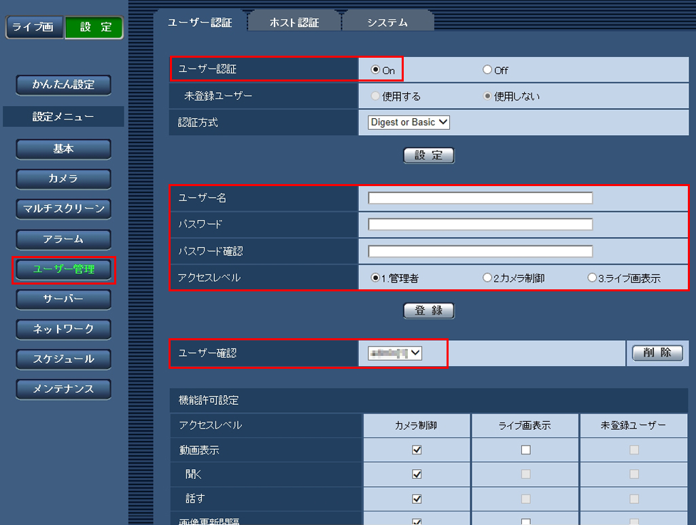
Task: Go to the カメラ settings page
Action: [x=63, y=179]
